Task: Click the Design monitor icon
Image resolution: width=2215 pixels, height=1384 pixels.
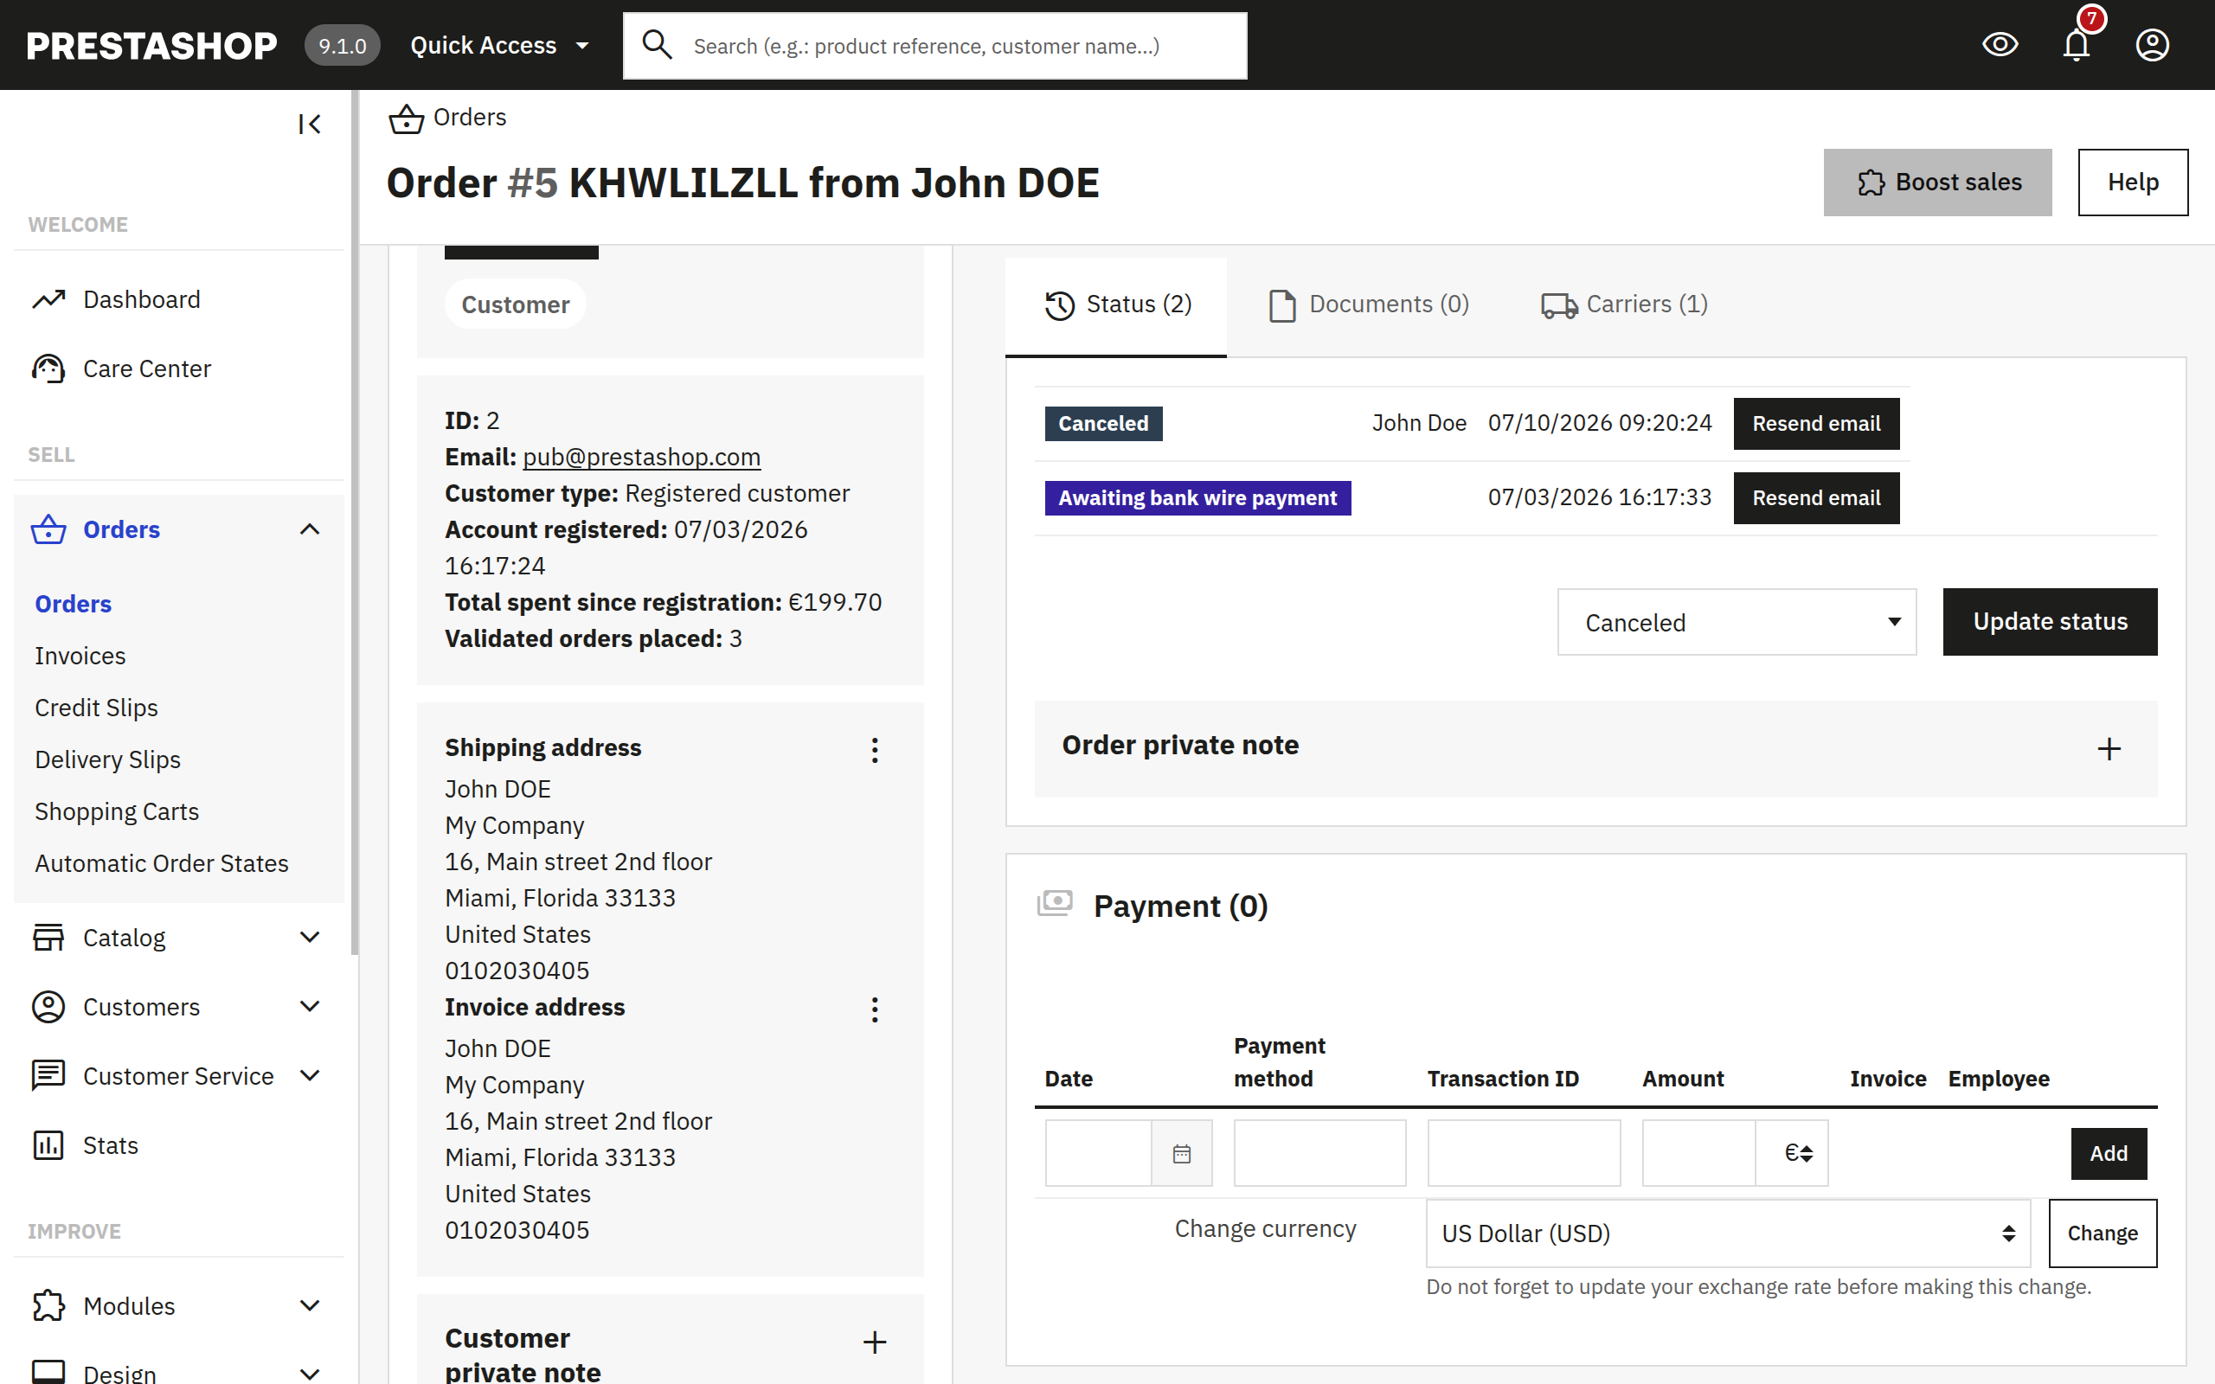Action: click(48, 1371)
